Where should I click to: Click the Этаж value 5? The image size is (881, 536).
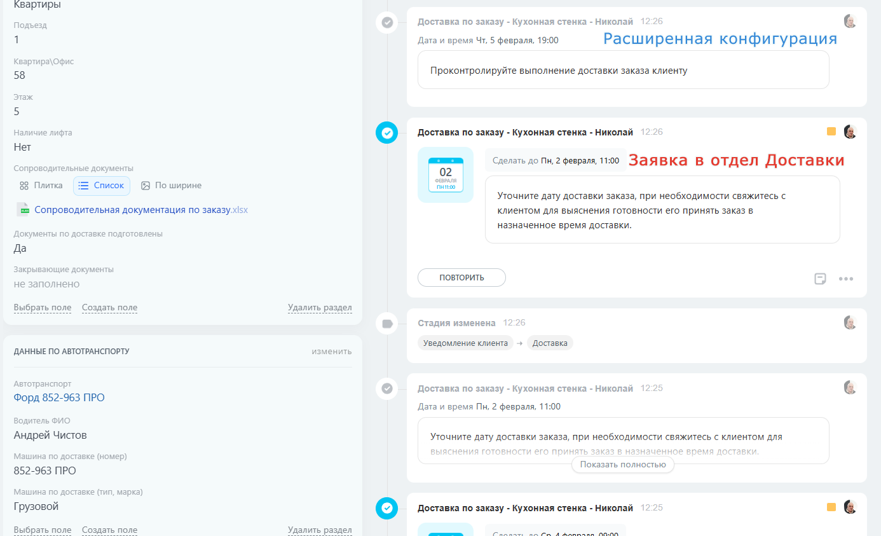click(x=17, y=112)
